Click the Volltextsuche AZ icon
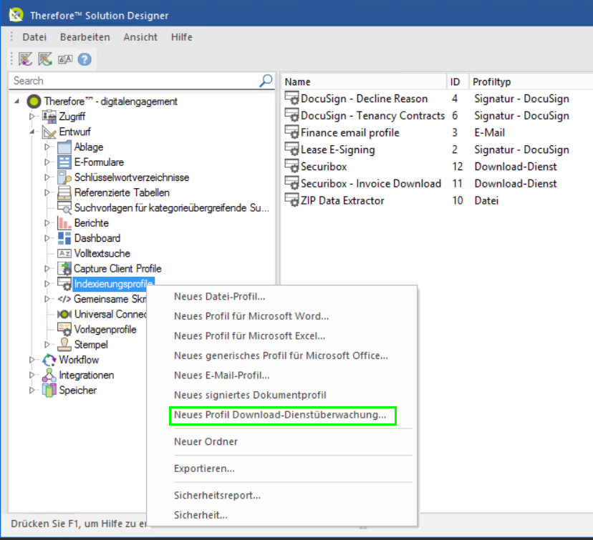 [64, 253]
